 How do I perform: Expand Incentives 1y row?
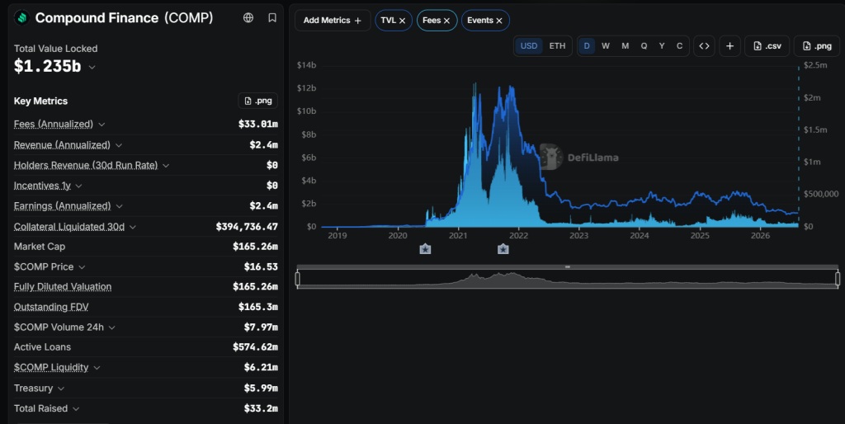point(78,186)
